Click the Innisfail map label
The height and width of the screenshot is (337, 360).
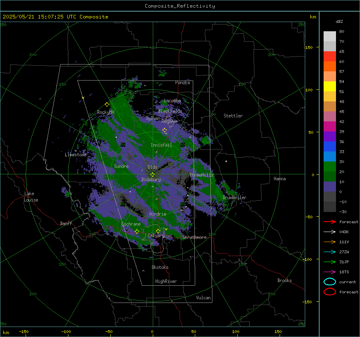[161, 145]
